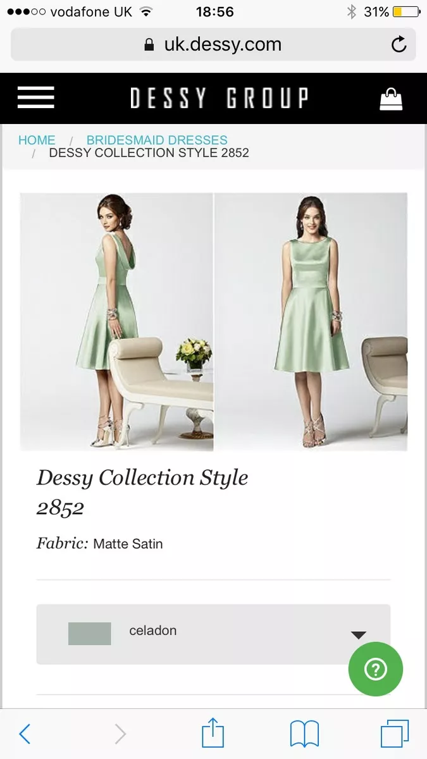Tap the Safari forward arrow

point(120,734)
